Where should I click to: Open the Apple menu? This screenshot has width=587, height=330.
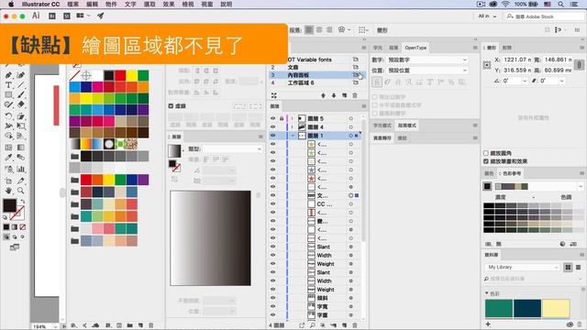11,4
